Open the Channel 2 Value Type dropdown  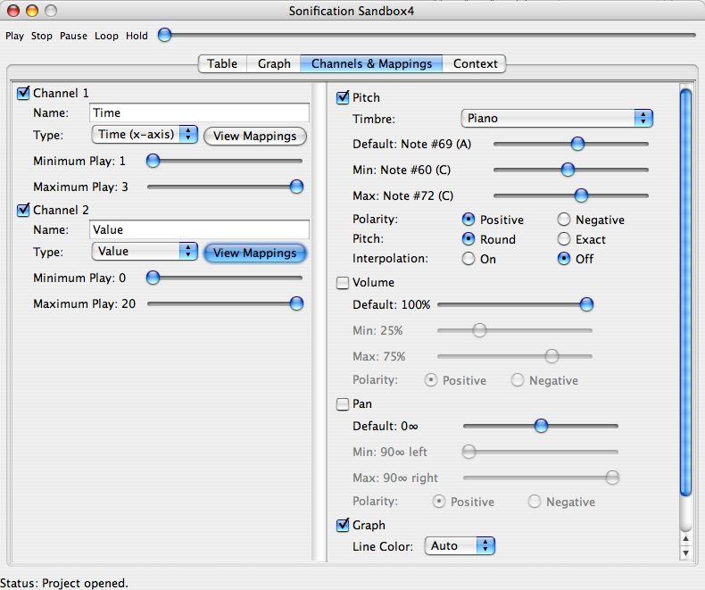(145, 252)
